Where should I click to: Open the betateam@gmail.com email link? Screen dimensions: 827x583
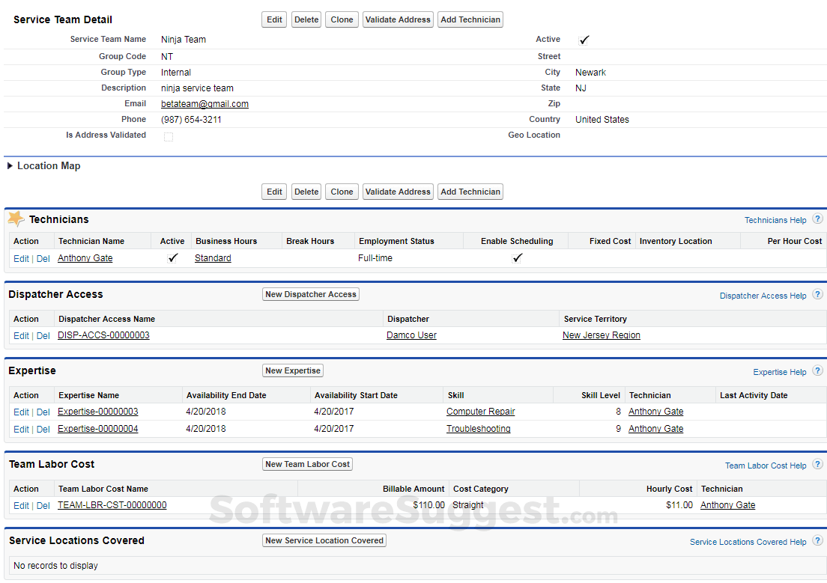point(205,104)
